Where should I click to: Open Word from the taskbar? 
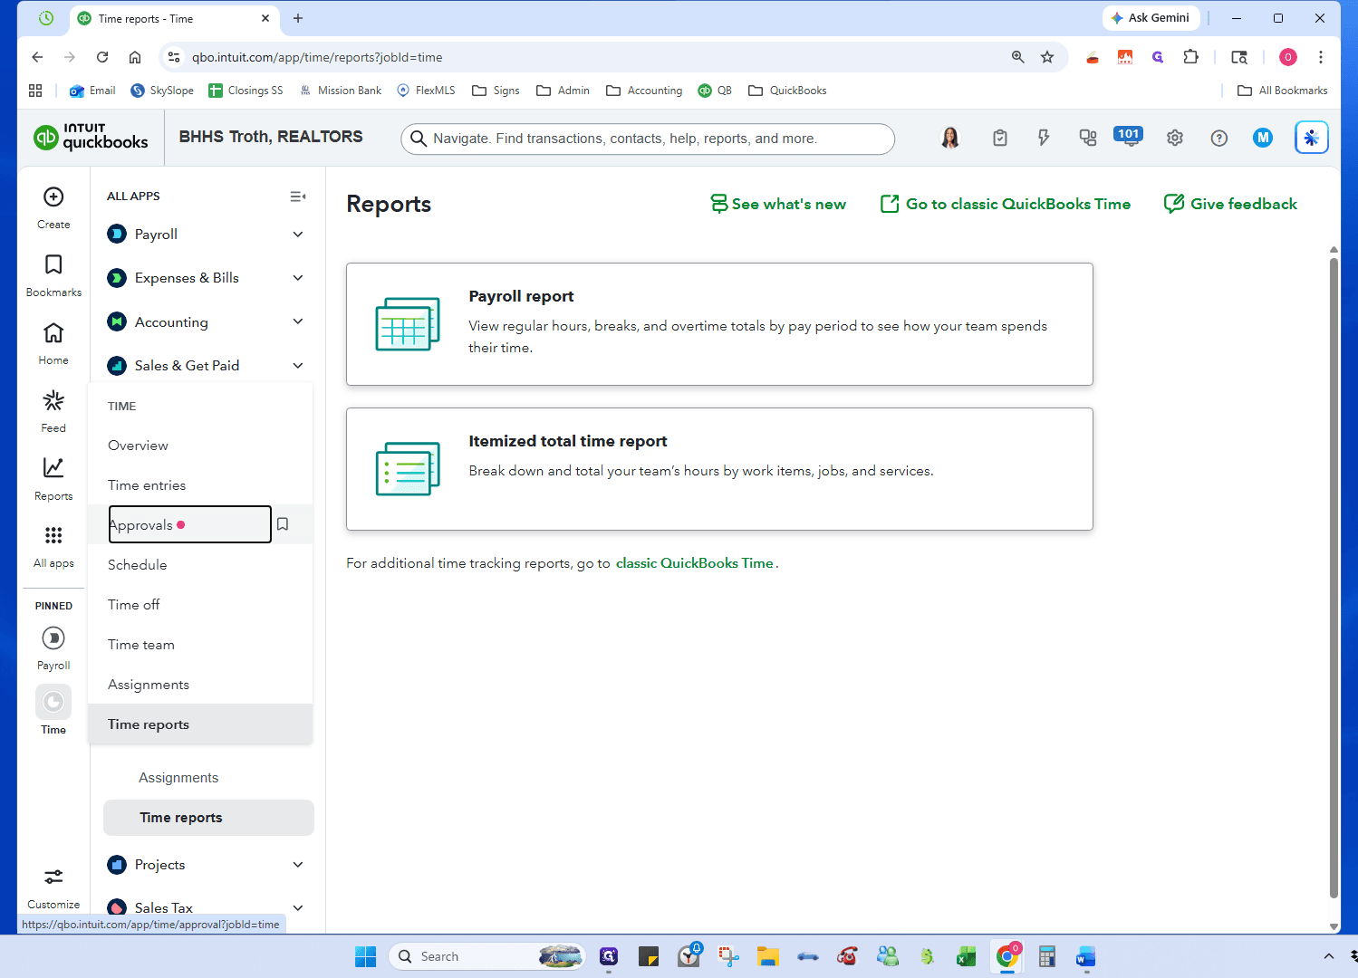pos(1086,956)
